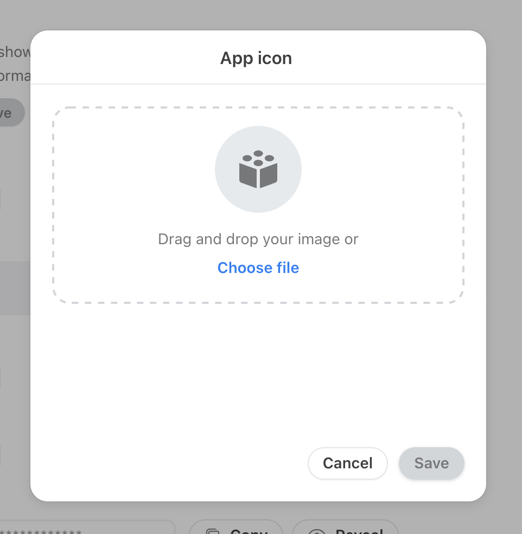Dismiss the upload modal using Cancel
This screenshot has width=522, height=534.
347,463
